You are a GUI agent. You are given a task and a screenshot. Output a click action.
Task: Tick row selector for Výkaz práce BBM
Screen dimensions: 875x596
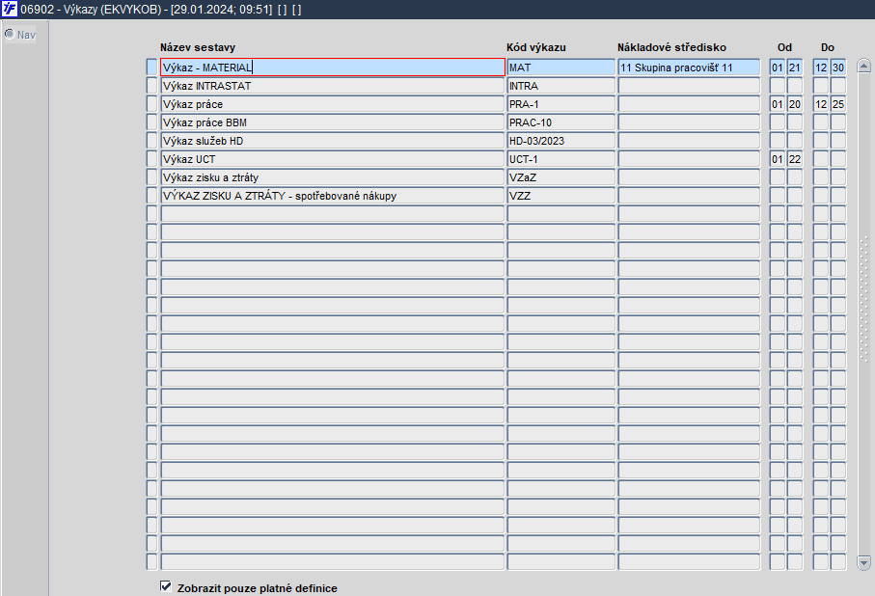[x=151, y=122]
